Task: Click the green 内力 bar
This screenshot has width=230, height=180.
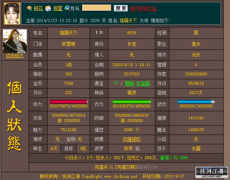Action: [132, 102]
